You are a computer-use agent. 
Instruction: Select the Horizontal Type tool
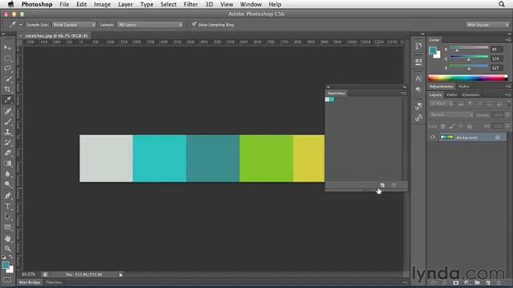[x=7, y=206]
